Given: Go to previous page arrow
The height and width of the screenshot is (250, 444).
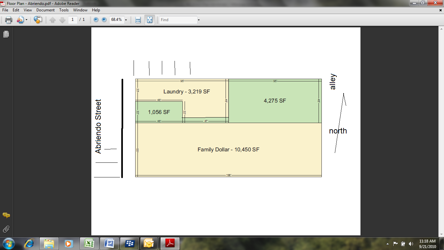Looking at the screenshot, I should pos(53,20).
